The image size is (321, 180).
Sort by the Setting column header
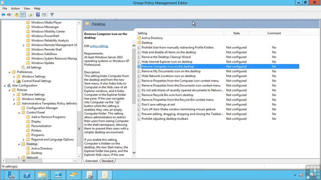180,33
